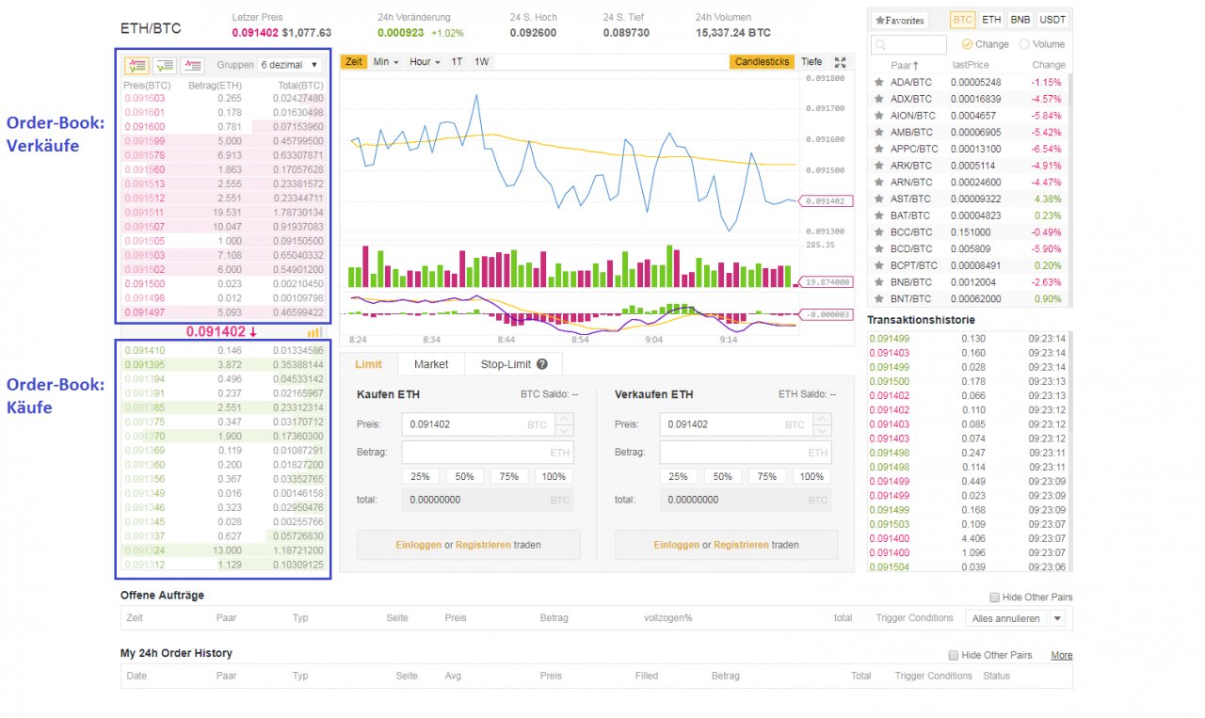This screenshot has width=1205, height=718.
Task: Click the search magnifier in pair search
Action: coord(879,44)
